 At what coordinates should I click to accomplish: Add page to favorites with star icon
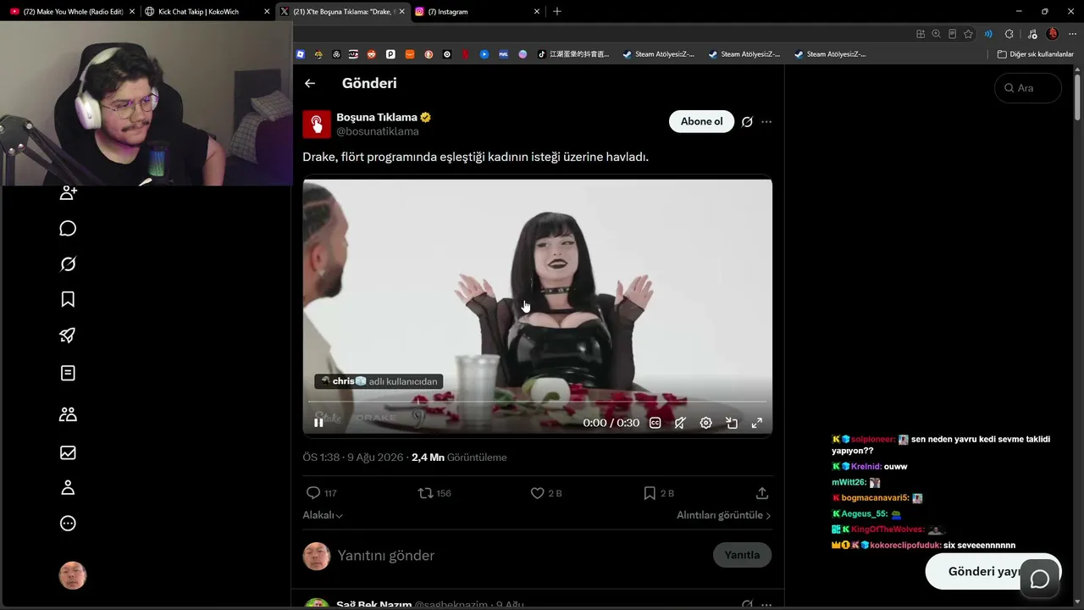tap(968, 34)
